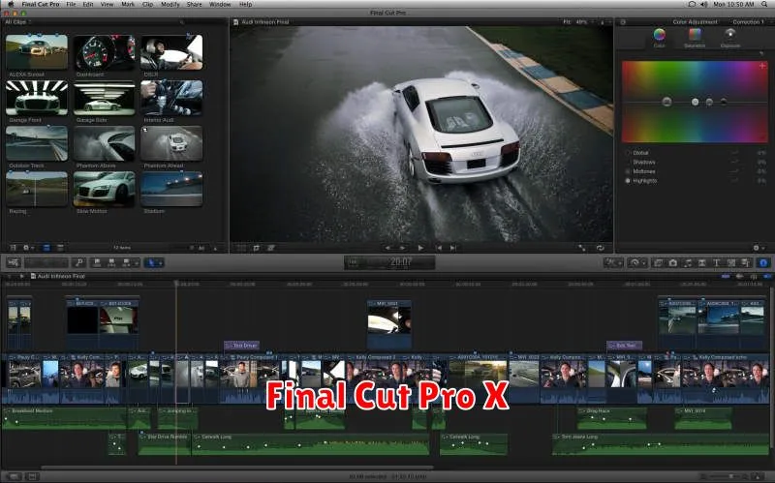The height and width of the screenshot is (483, 775).
Task: Jump to next edit in viewer
Action: tap(452, 248)
